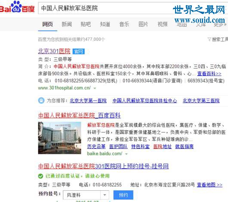Image resolution: width=228 pixels, height=202 pixels.
Task: Open the 北京大学第一医院 recommendation link
Action: pyautogui.click(x=88, y=101)
